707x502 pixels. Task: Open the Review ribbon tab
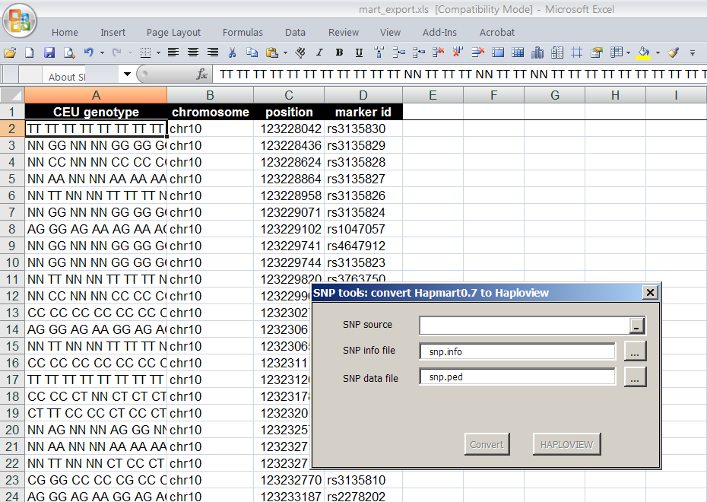coord(344,33)
